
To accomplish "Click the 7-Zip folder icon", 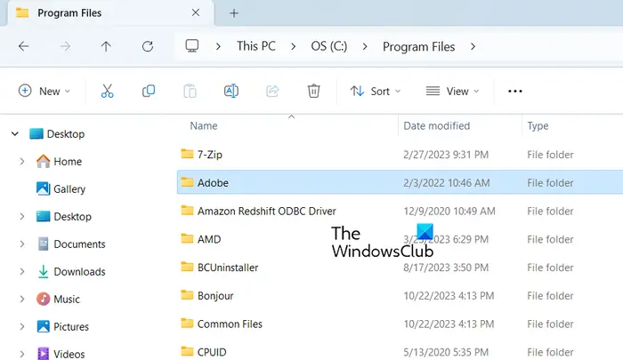I will 187,154.
